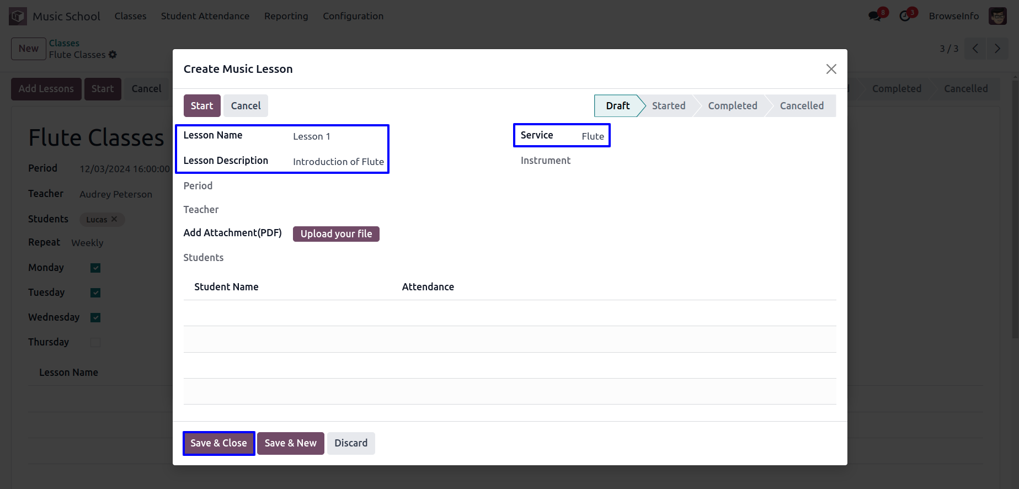
Task: Toggle the Wednesday checkbox
Action: tap(95, 317)
